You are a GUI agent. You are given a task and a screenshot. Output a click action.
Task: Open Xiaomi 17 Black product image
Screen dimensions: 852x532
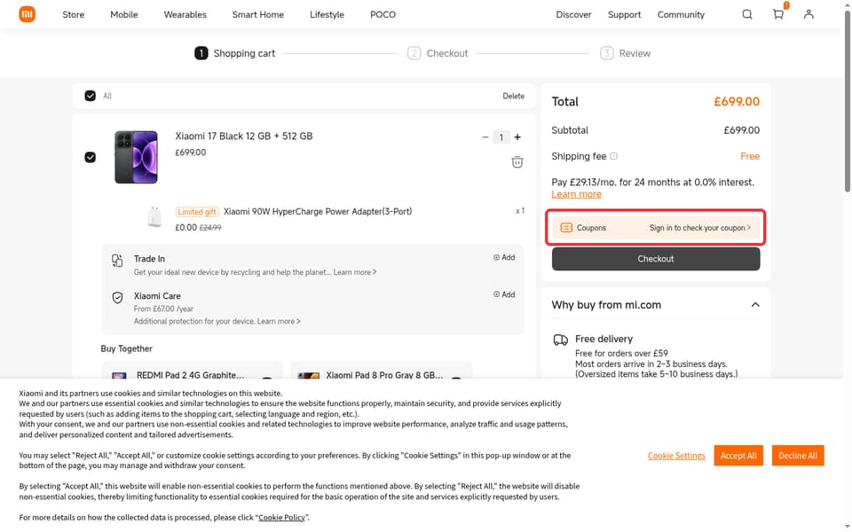pos(136,157)
